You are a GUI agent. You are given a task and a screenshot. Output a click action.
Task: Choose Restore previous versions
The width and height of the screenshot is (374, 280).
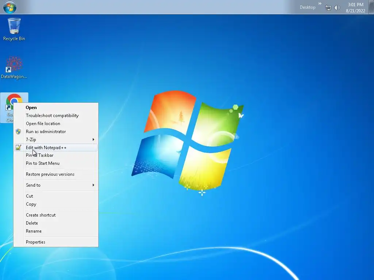(x=56, y=174)
